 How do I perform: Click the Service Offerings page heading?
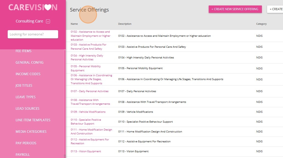tap(89, 10)
